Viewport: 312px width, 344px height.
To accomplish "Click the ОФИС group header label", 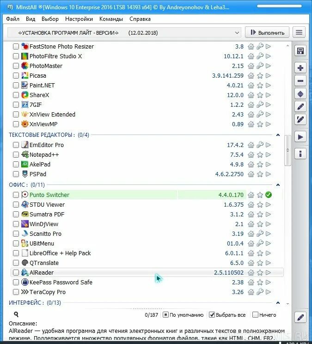I will click(27, 185).
